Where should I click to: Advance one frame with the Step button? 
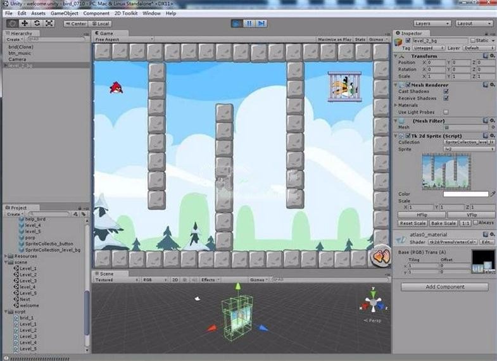pos(261,23)
